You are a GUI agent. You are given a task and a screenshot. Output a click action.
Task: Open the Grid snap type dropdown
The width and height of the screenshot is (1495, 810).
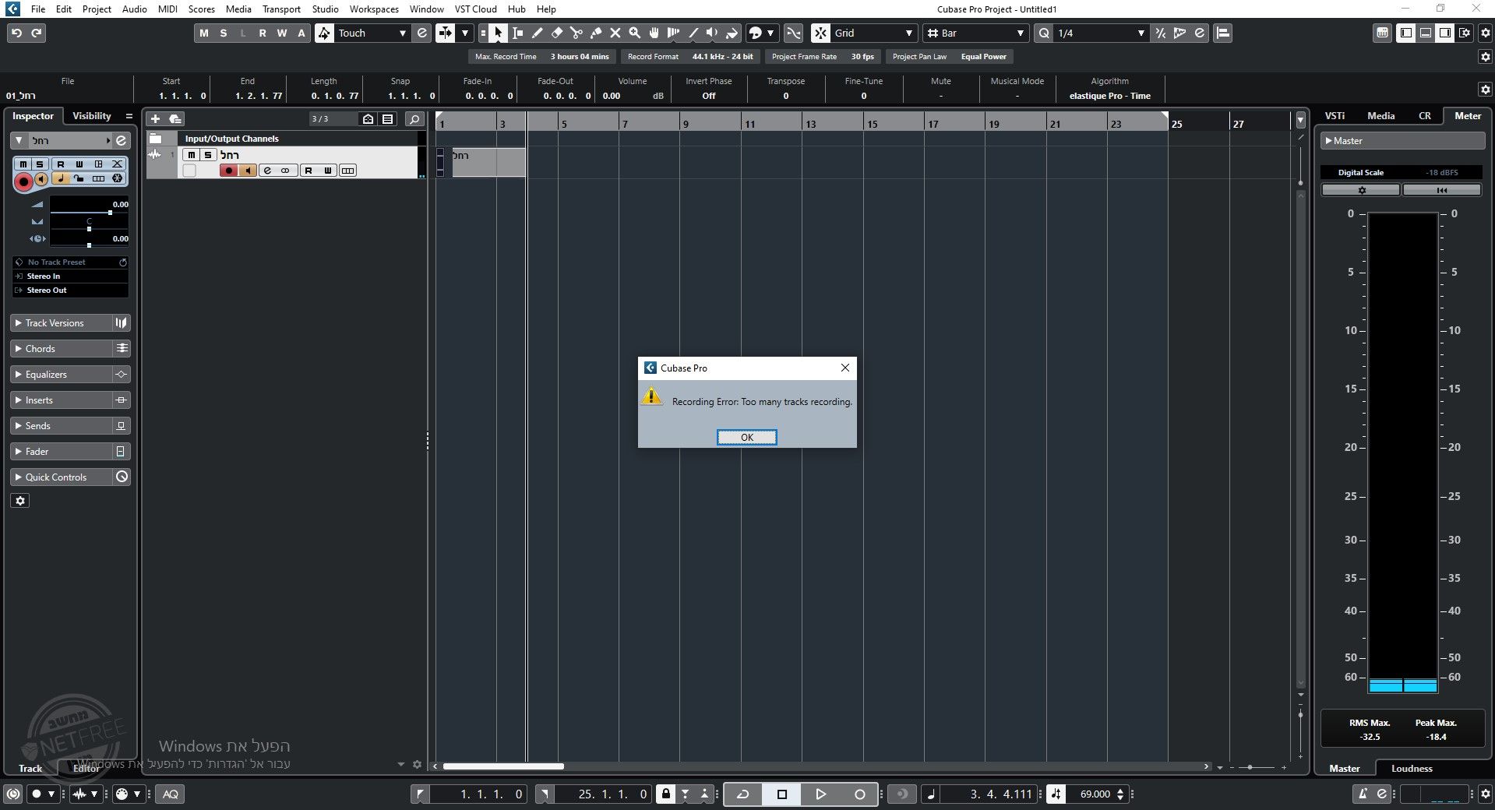click(x=873, y=33)
